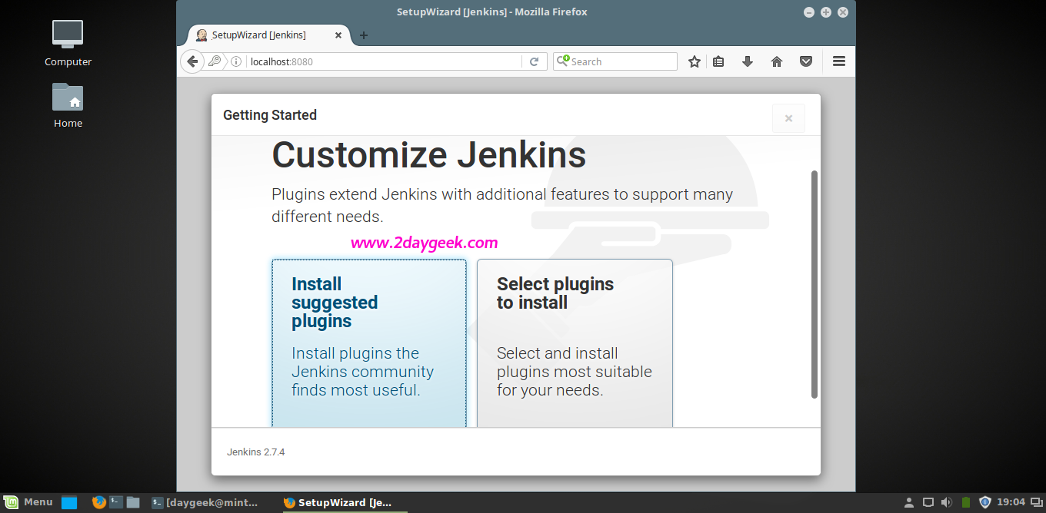Click the user icon in system tray
The image size is (1046, 513).
click(x=909, y=503)
